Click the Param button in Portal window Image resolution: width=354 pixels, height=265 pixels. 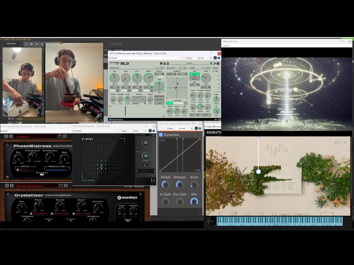tap(124, 131)
